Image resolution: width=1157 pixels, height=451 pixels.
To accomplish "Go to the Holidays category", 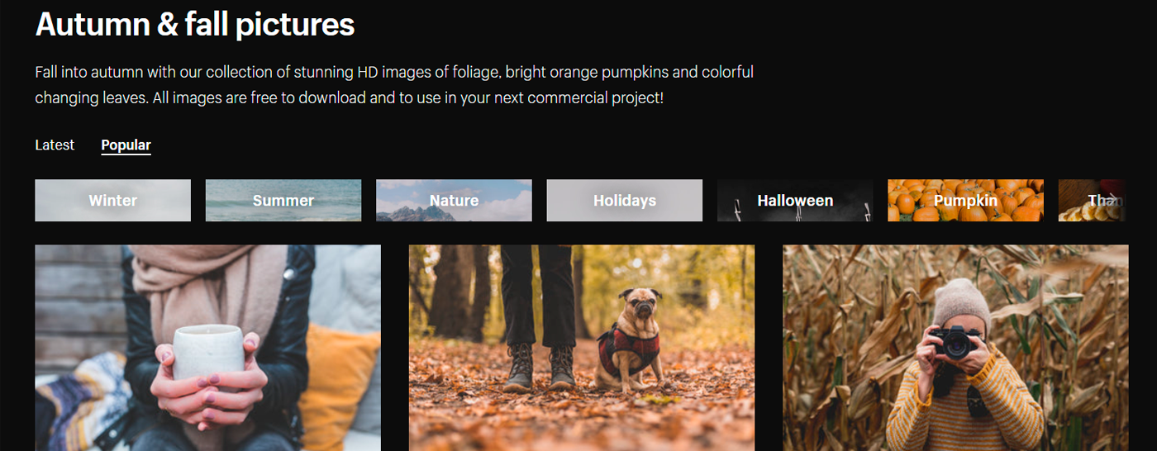I will (625, 201).
